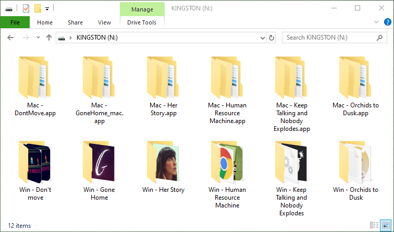
Task: Click the 'Mac - Keep Talking and Nobody Explodes.app' name
Action: [x=291, y=117]
